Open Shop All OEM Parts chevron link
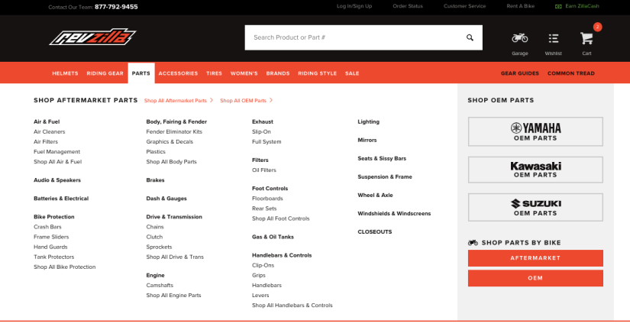 (x=246, y=101)
